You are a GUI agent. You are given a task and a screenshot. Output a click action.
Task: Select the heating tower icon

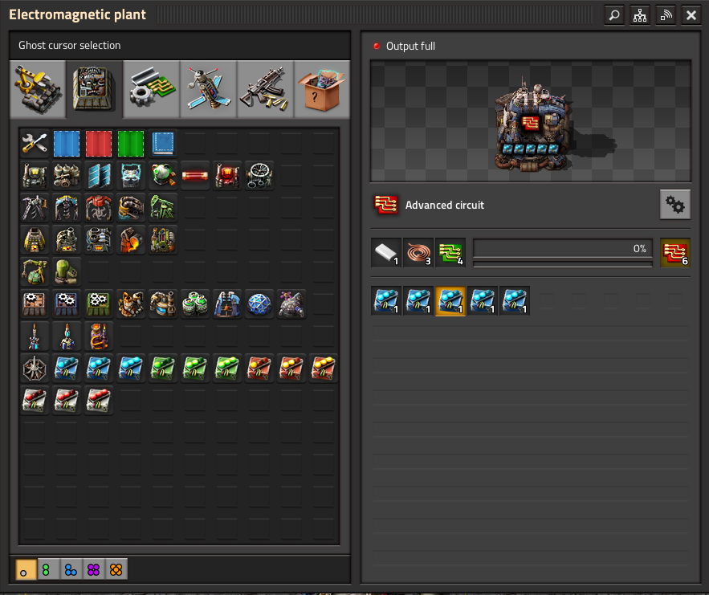pos(99,336)
